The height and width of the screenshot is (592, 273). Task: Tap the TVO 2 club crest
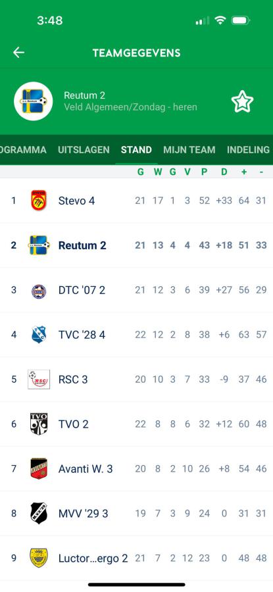pos(39,424)
